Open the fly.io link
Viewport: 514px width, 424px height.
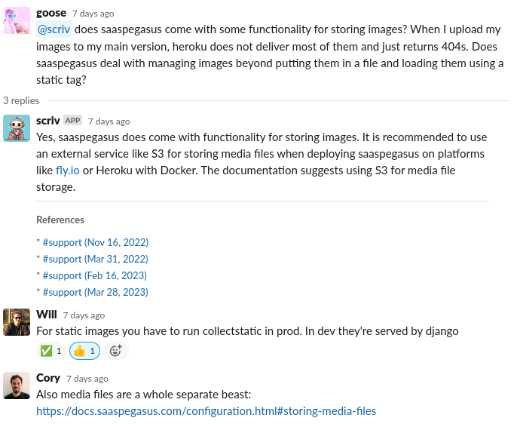click(x=68, y=171)
